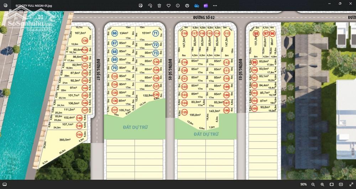Screen dimensions: 356x189
Task: Show file info panel
Action: coord(178,6)
